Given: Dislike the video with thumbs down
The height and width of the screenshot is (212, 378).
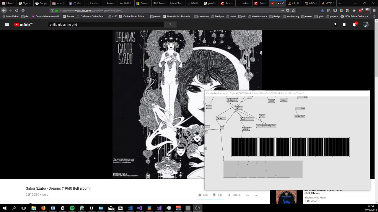Looking at the screenshot, I should [214, 195].
